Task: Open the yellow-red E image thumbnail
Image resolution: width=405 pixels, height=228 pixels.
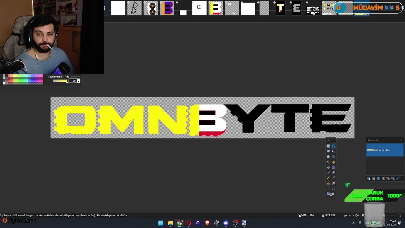Action: [216, 8]
